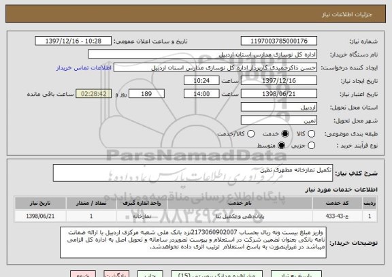392x277 pixels.
Task: Click remaining days field 189
Action: (146, 94)
